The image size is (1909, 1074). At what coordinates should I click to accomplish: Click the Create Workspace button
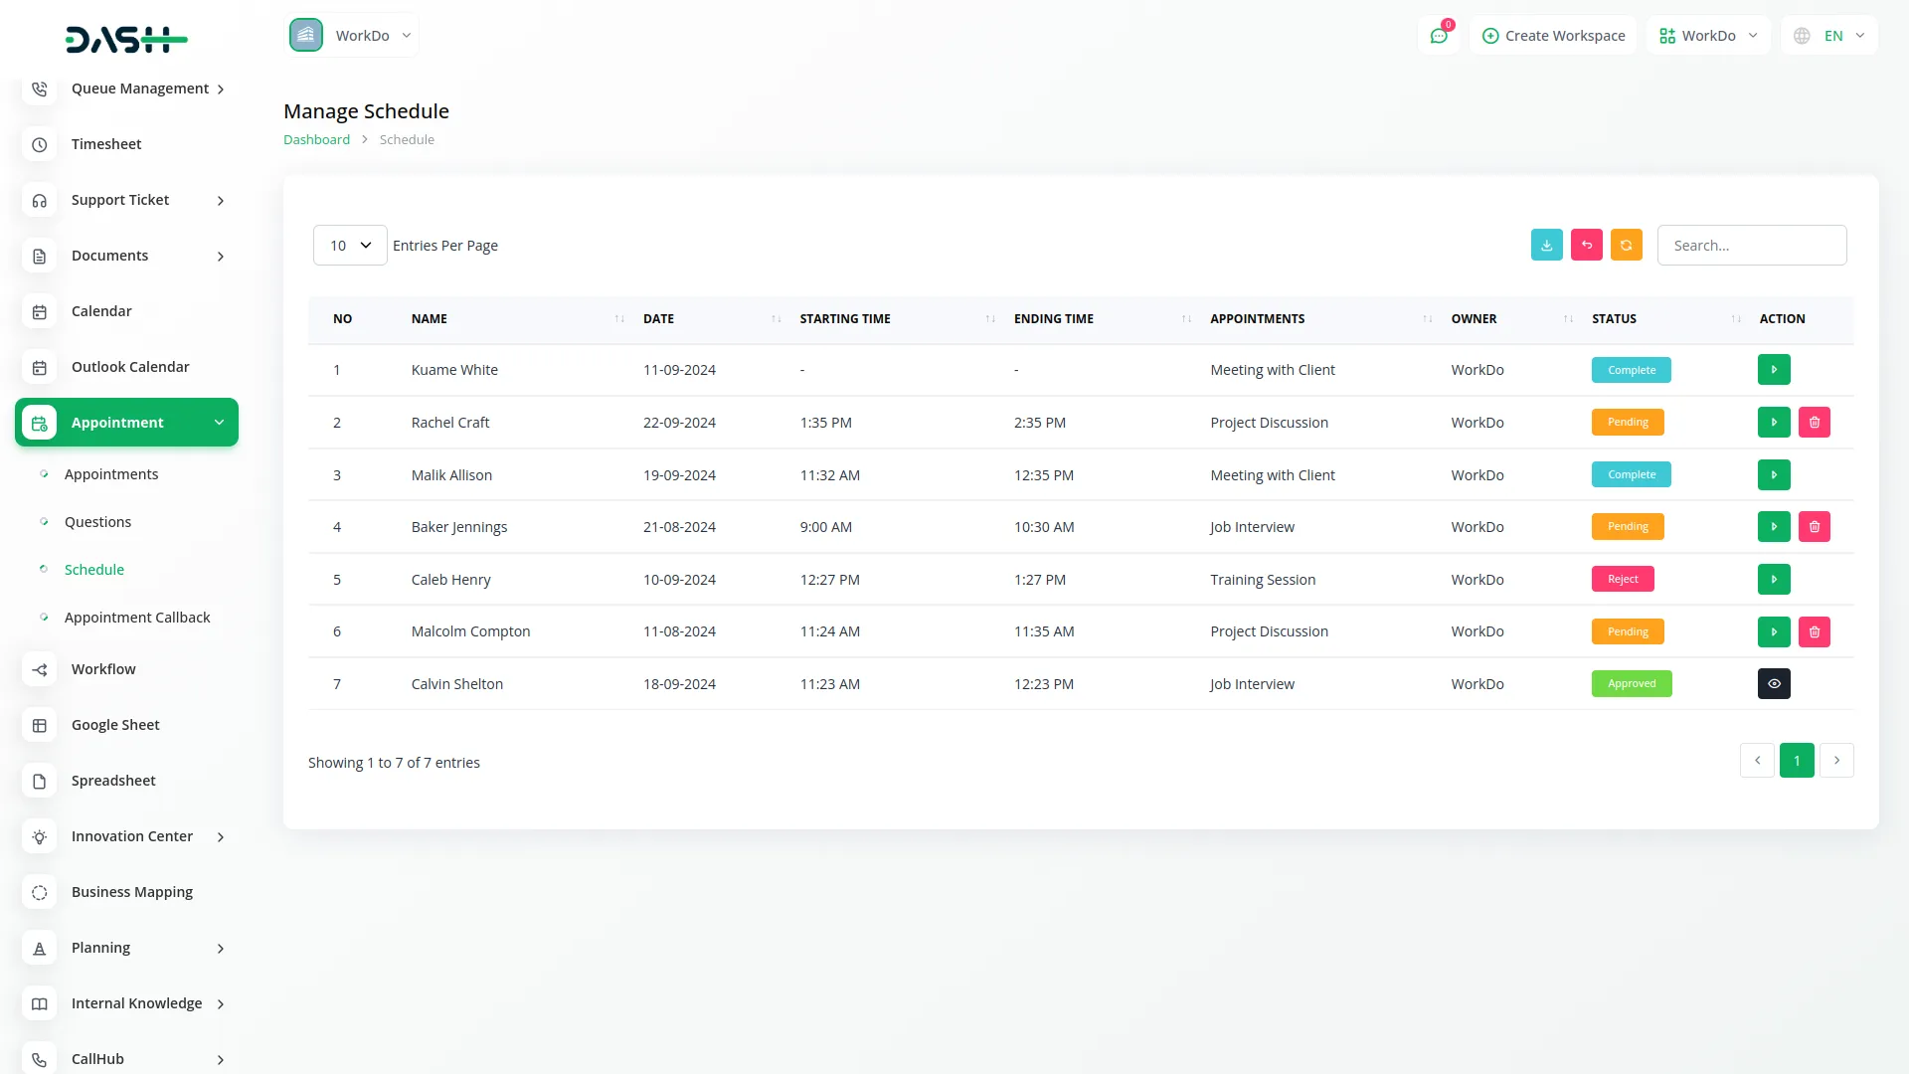click(x=1553, y=36)
